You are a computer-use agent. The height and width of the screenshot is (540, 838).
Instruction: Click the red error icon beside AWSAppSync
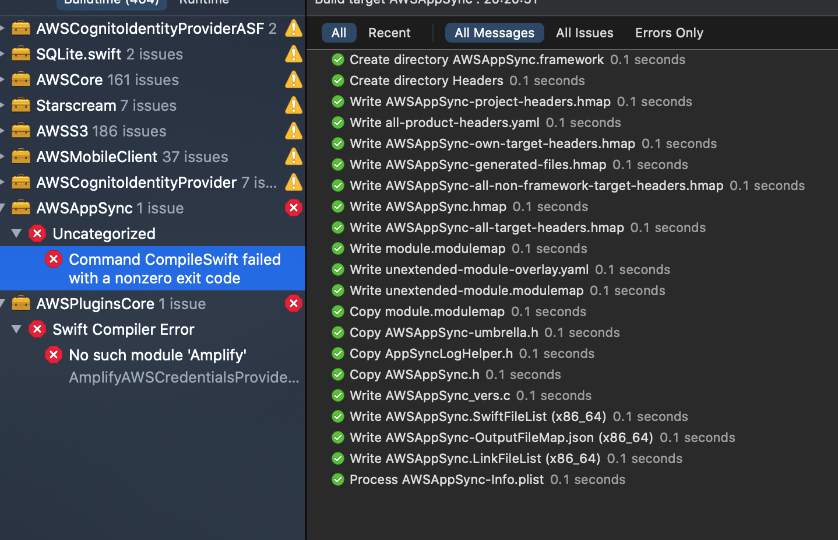coord(294,208)
